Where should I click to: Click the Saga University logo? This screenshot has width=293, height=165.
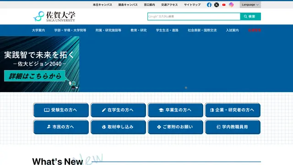pos(54,16)
